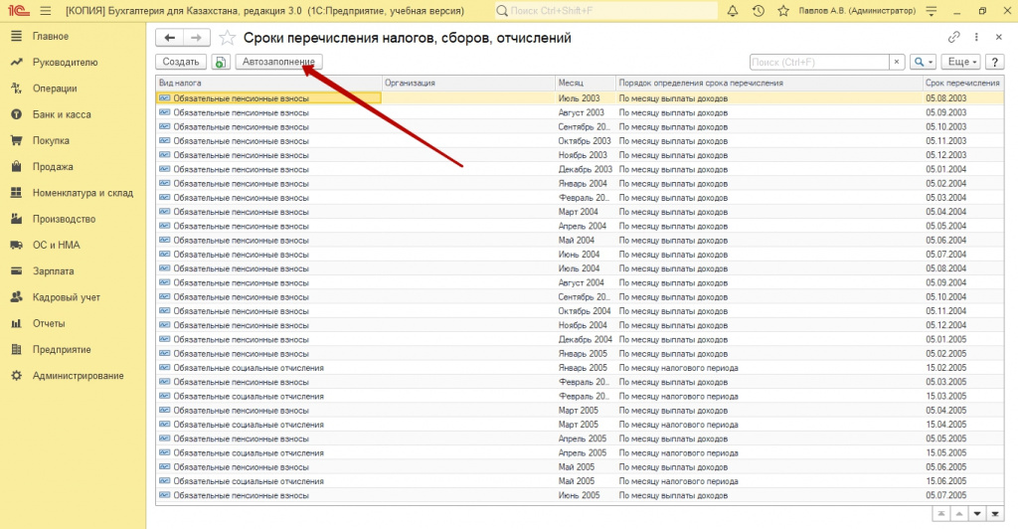Sort by Вид налога column header
Image resolution: width=1018 pixels, height=529 pixels.
[268, 84]
